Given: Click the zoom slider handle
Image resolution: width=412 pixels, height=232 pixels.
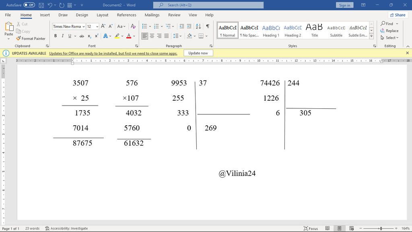Looking at the screenshot, I should tap(381, 228).
